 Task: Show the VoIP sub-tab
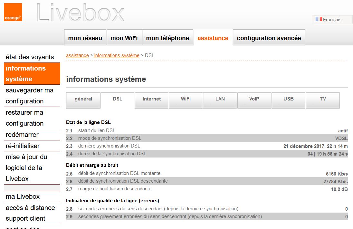254,99
